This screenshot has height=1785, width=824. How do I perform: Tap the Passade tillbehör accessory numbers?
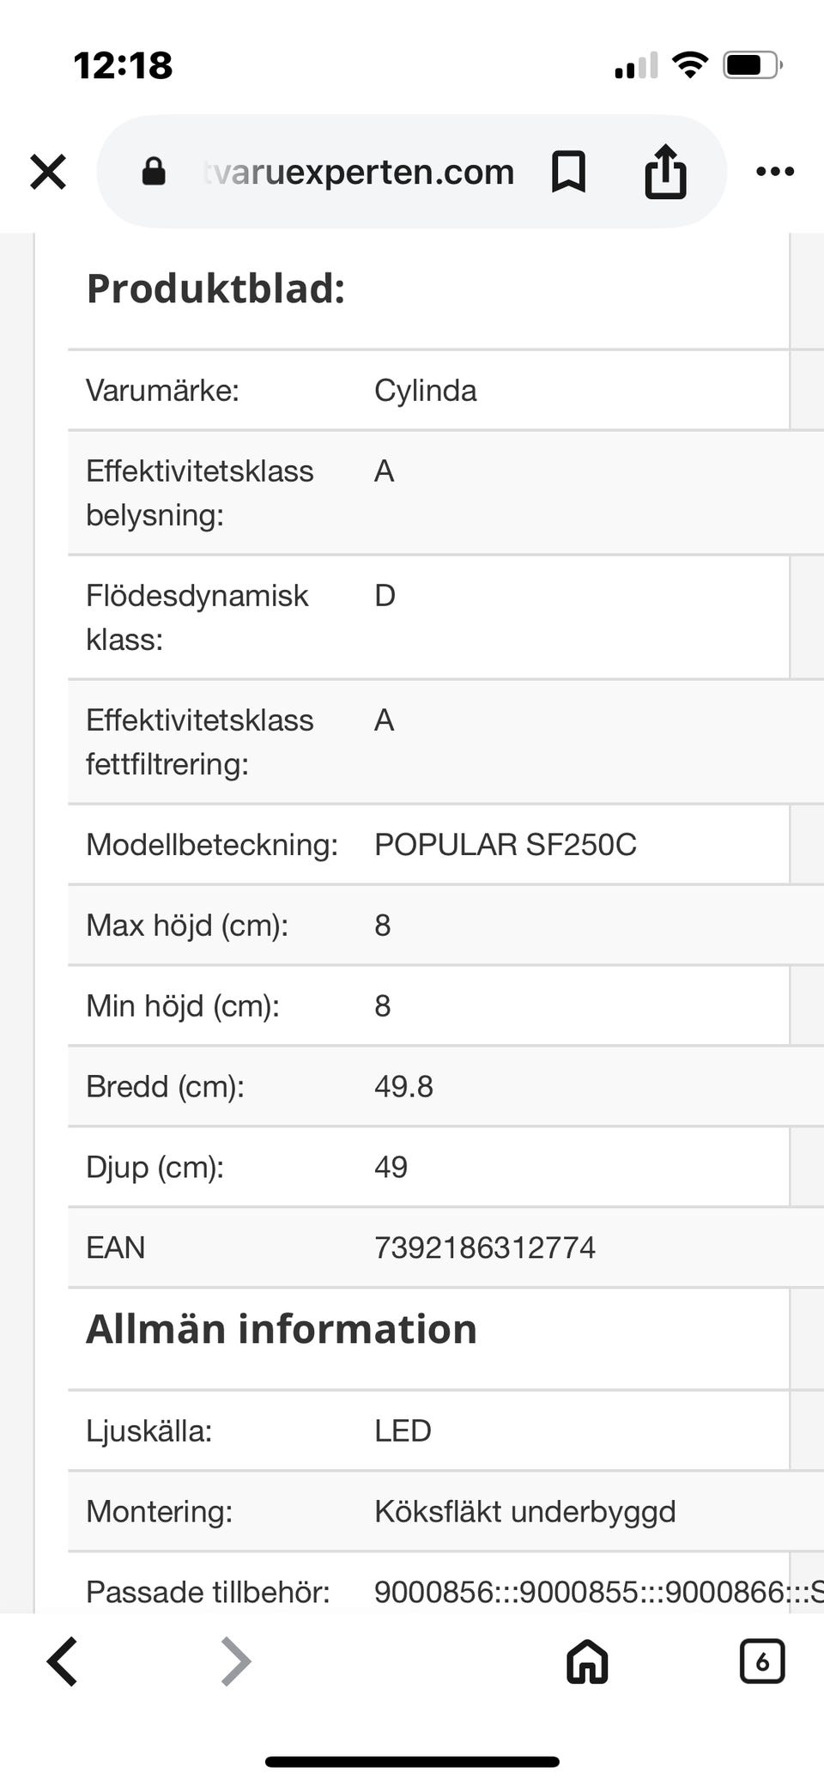click(597, 1592)
